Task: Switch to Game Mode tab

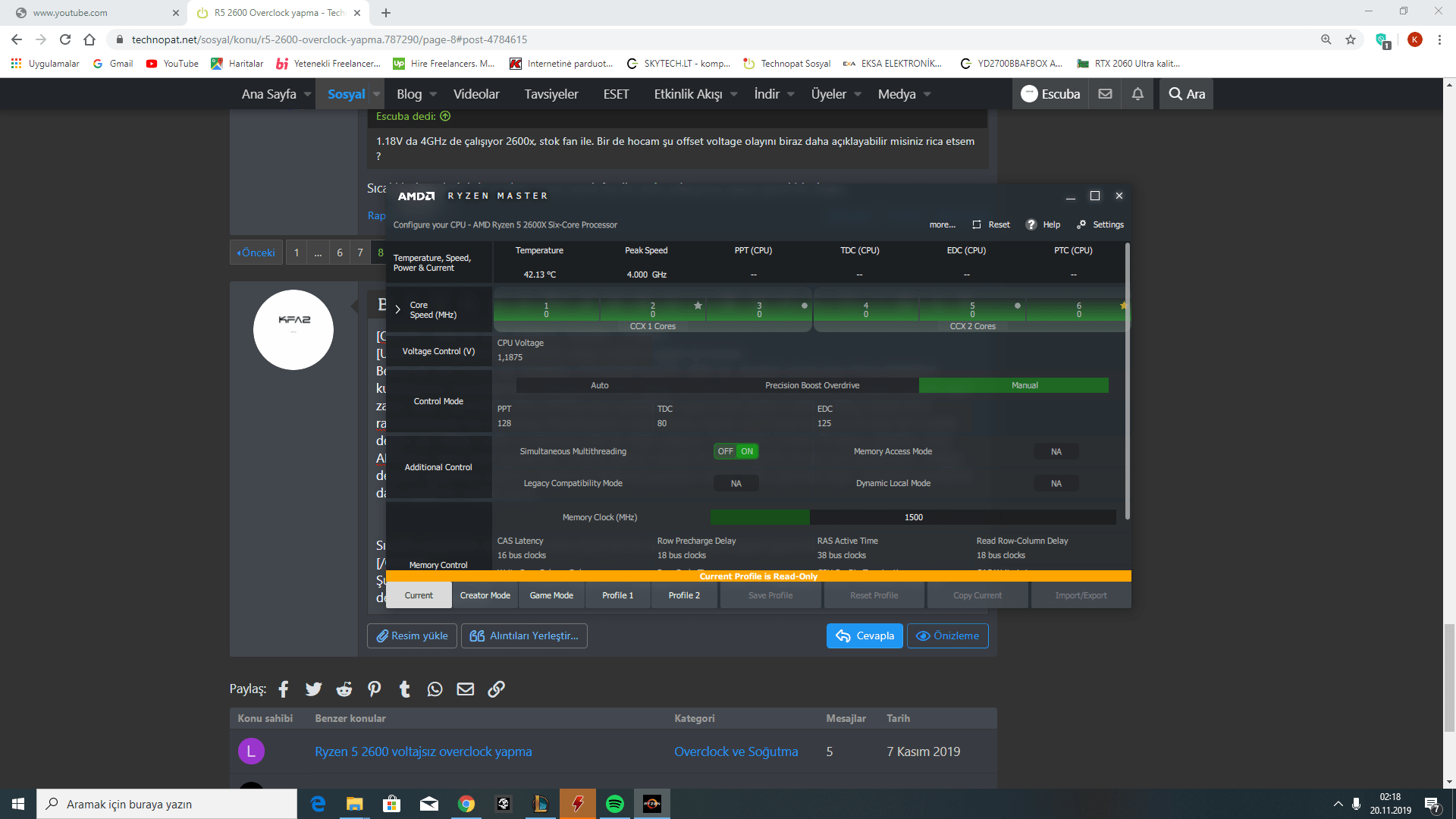Action: 551,595
